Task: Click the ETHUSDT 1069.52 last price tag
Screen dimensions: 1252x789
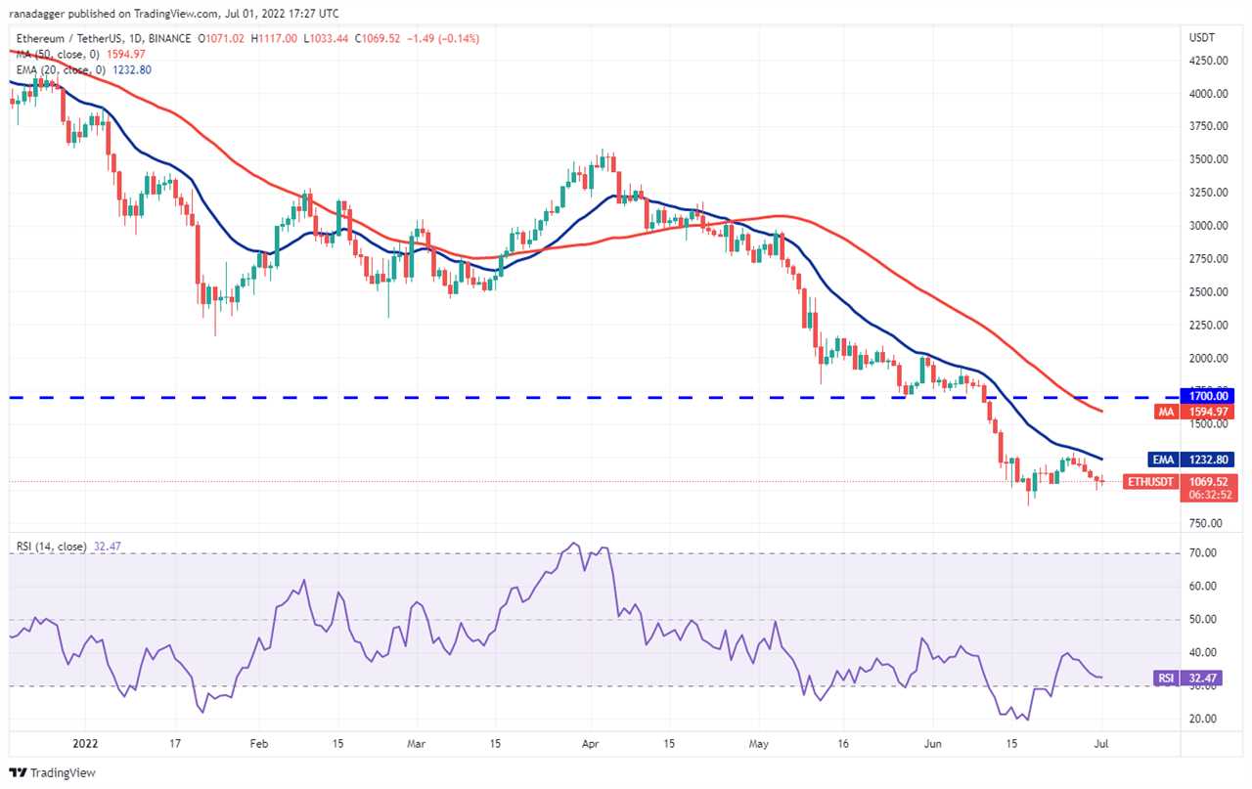Action: coord(1179,481)
